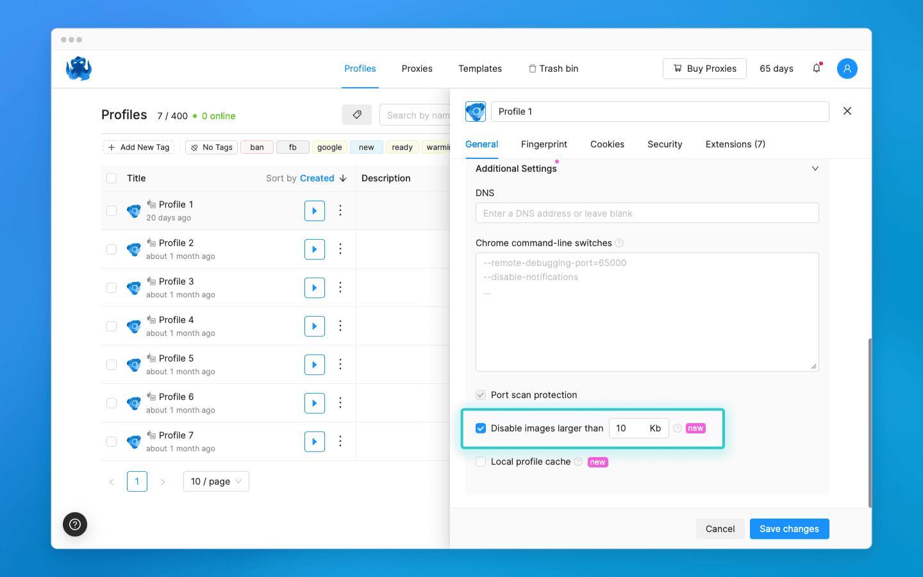Click help icon beside Chrome command-line switches
This screenshot has height=577, width=923.
point(619,243)
